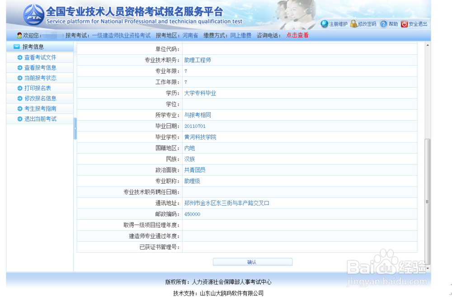Screen dimensions: 452x297
Task: Open the 查看报考信息 sidebar entry
Action: (x=40, y=68)
